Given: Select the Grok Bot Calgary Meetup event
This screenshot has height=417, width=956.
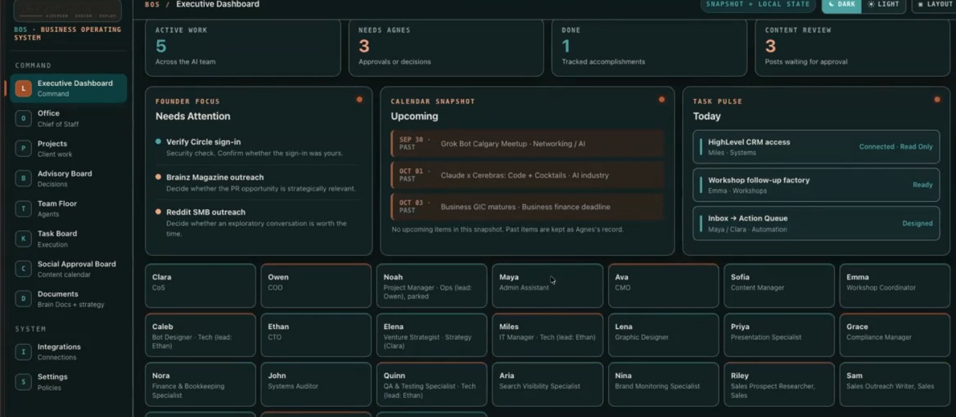Looking at the screenshot, I should (x=527, y=144).
